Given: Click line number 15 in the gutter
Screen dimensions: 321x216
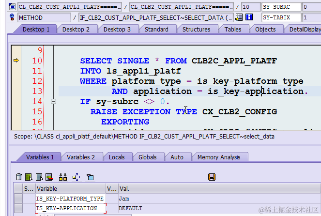Looking at the screenshot, I should (37, 111).
